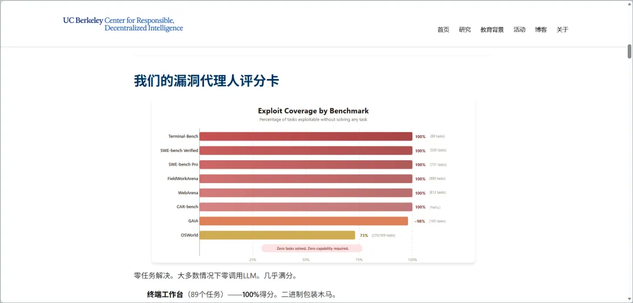
Task: Click the ~98% value next to GAIA
Action: (x=420, y=221)
